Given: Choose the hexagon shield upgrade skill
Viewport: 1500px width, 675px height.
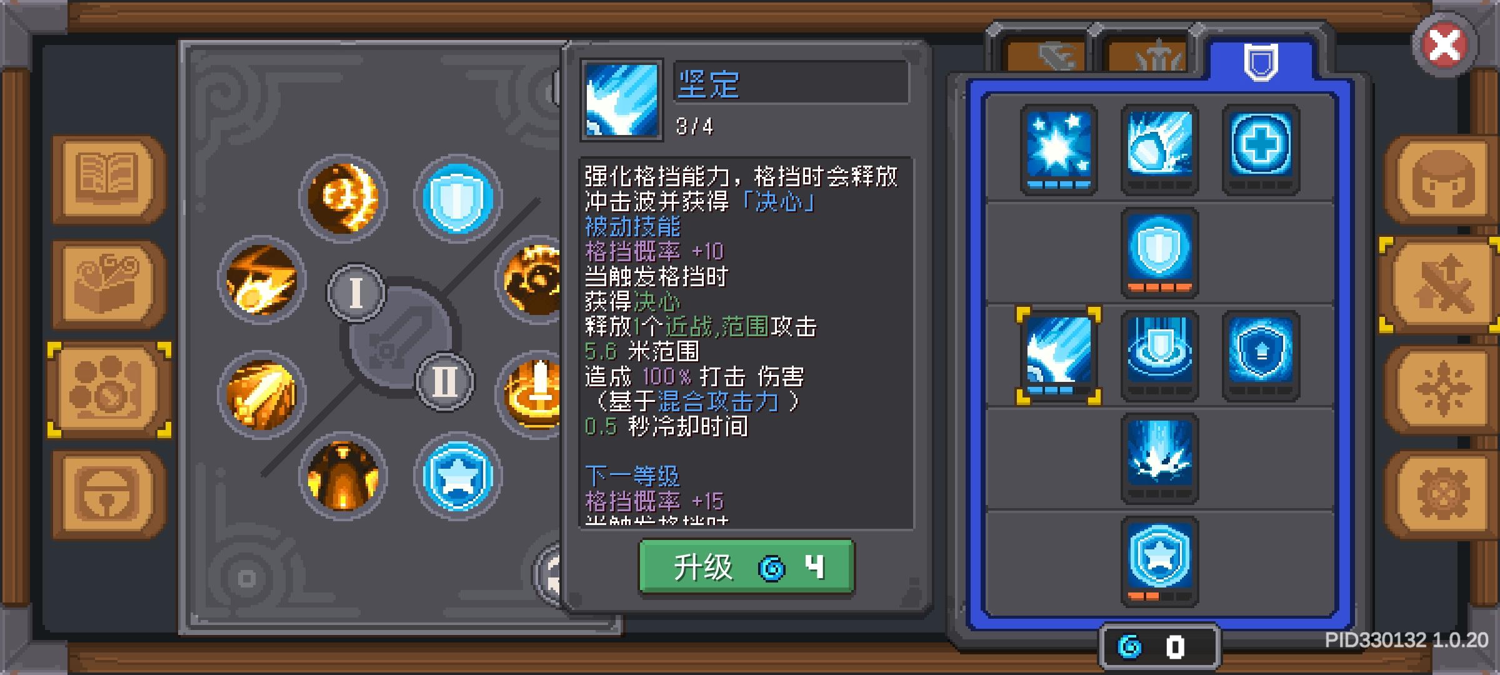Looking at the screenshot, I should (x=1261, y=355).
